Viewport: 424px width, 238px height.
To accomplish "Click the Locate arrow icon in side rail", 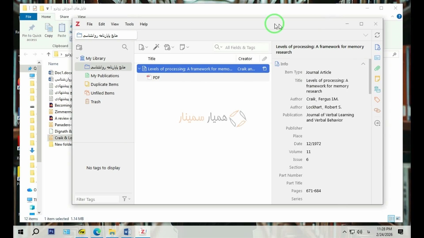I will pos(377,123).
